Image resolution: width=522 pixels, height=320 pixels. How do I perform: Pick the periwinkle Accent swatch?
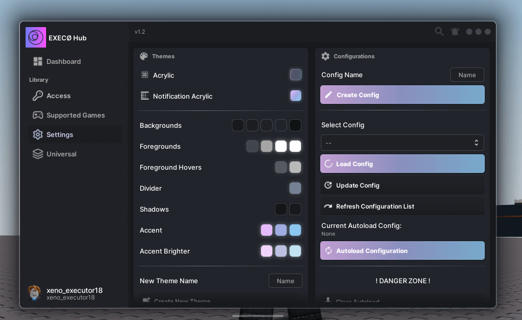pyautogui.click(x=281, y=230)
